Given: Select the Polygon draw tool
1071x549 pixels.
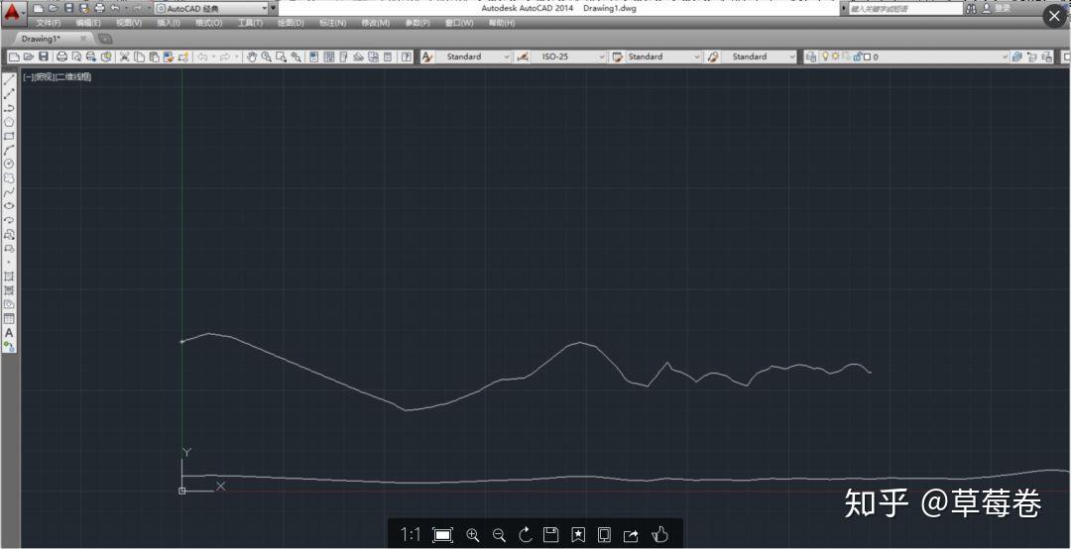Looking at the screenshot, I should [9, 122].
